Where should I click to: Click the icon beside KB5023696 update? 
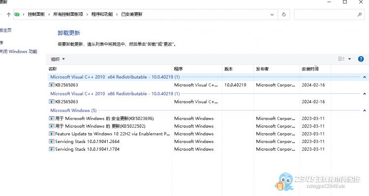pos(52,118)
